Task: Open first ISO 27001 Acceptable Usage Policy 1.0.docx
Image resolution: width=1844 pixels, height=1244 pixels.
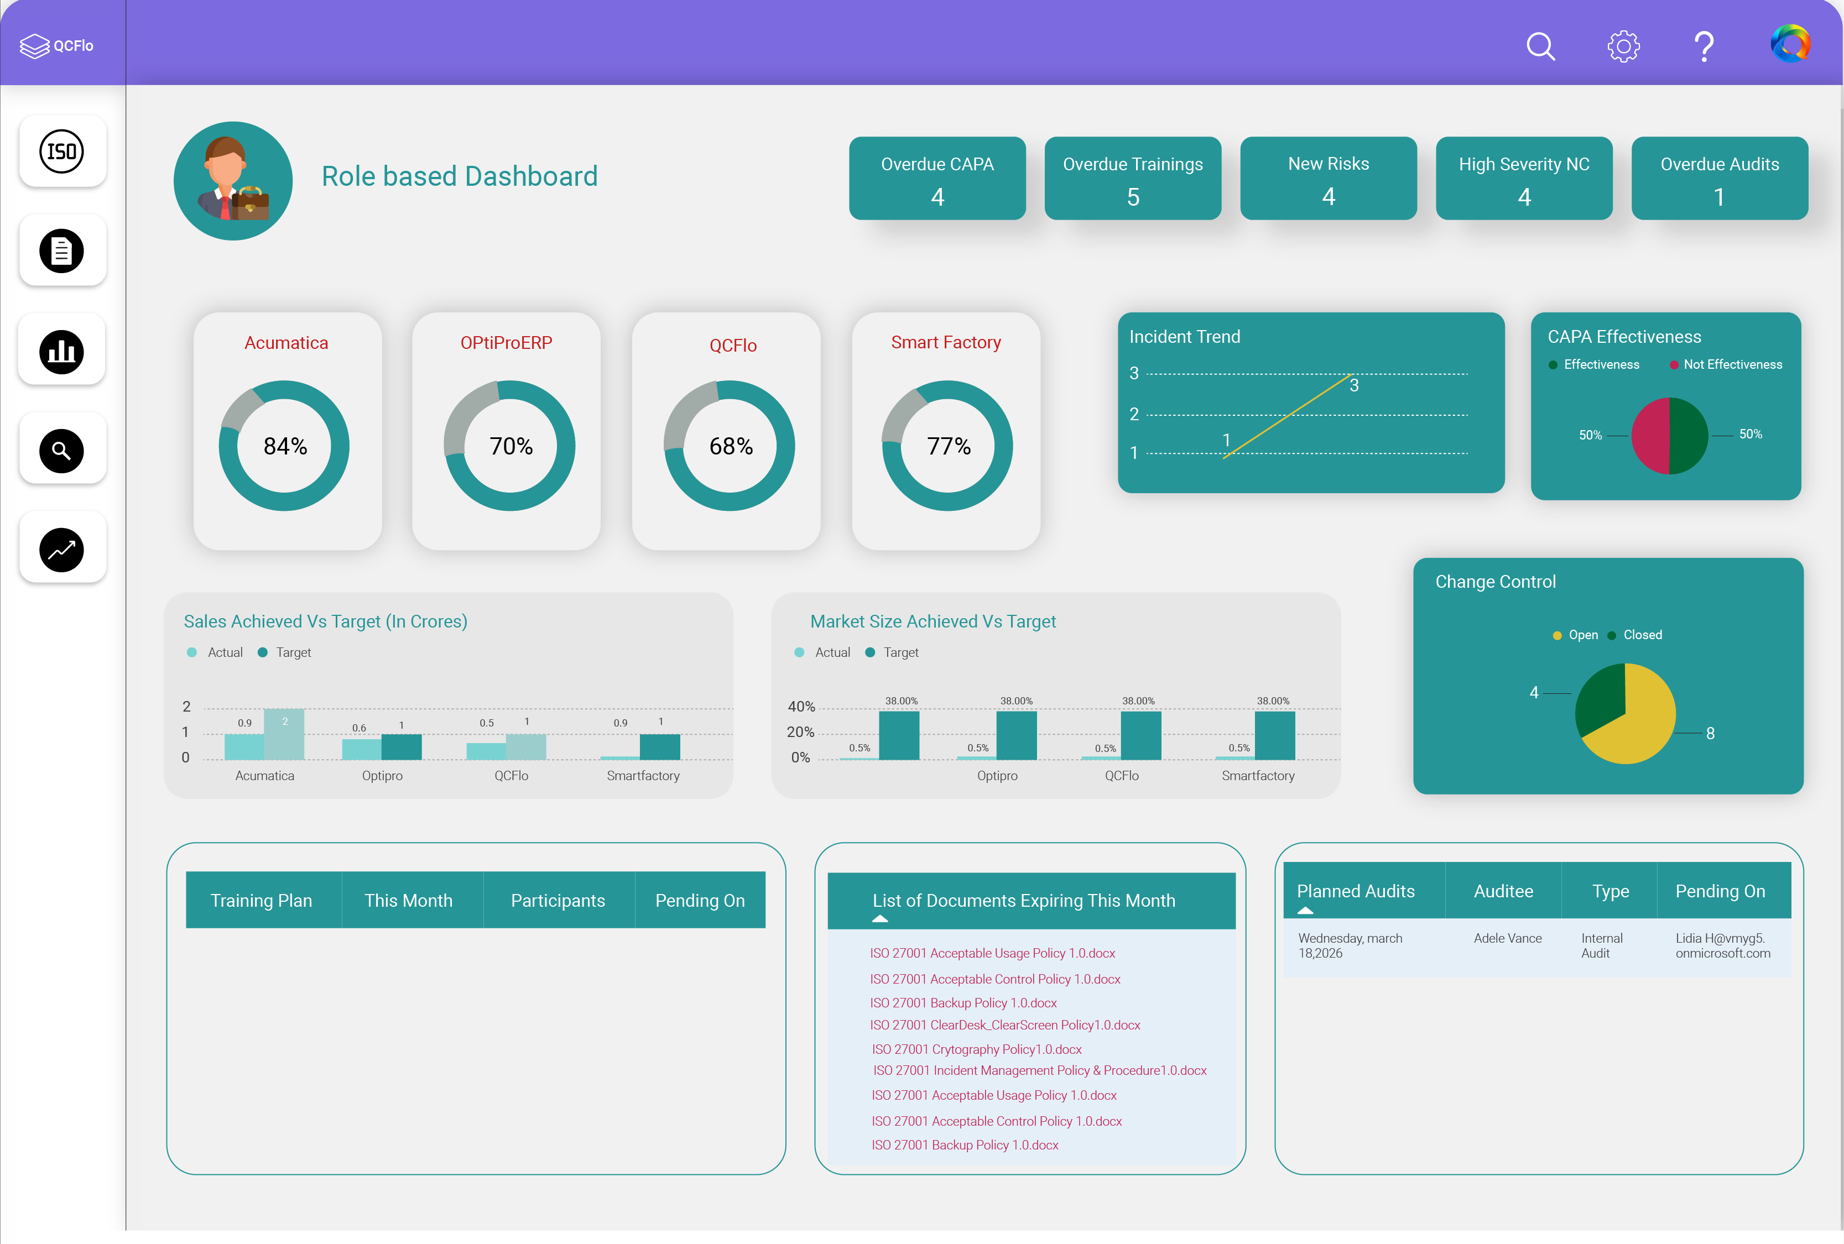Action: [993, 954]
